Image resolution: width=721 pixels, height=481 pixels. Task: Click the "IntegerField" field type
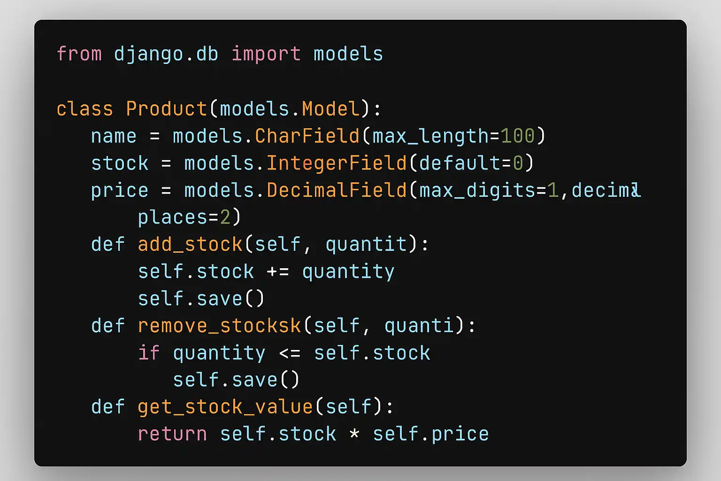point(337,163)
